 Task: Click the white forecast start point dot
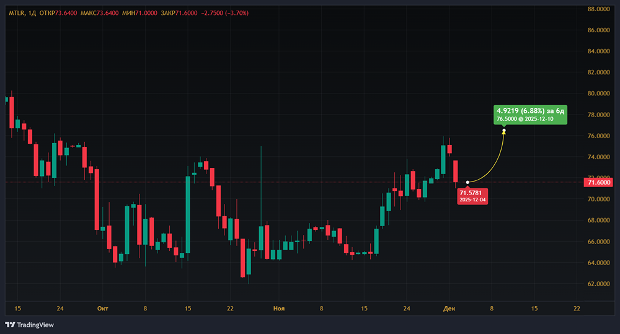click(x=467, y=182)
